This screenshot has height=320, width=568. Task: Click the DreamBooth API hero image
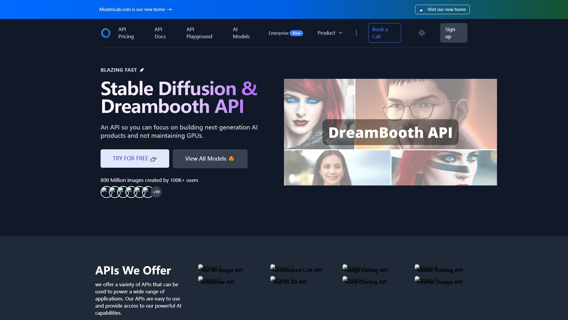390,132
